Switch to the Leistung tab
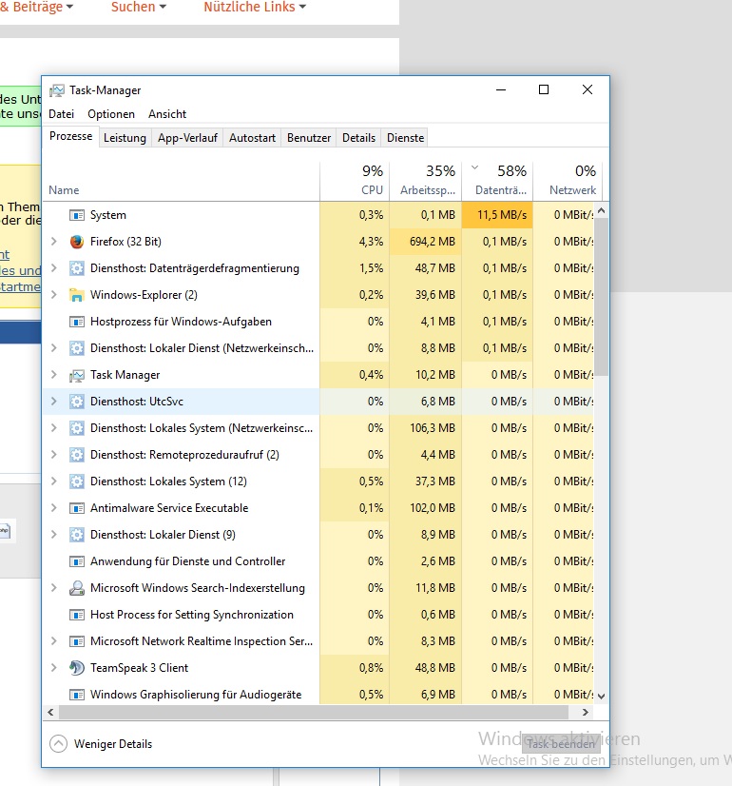The image size is (732, 786). point(125,138)
